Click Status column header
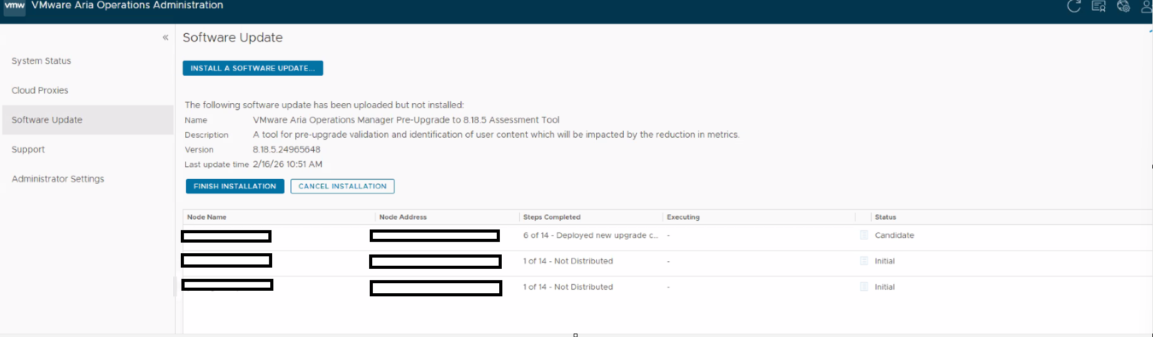This screenshot has width=1153, height=337. [885, 217]
